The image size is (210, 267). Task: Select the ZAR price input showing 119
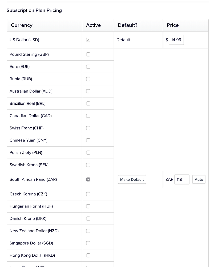click(182, 179)
